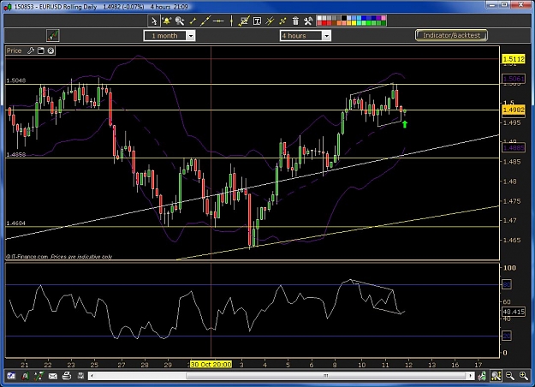Pick the black color swatch
The width and height of the screenshot is (535, 387).
tap(344, 19)
